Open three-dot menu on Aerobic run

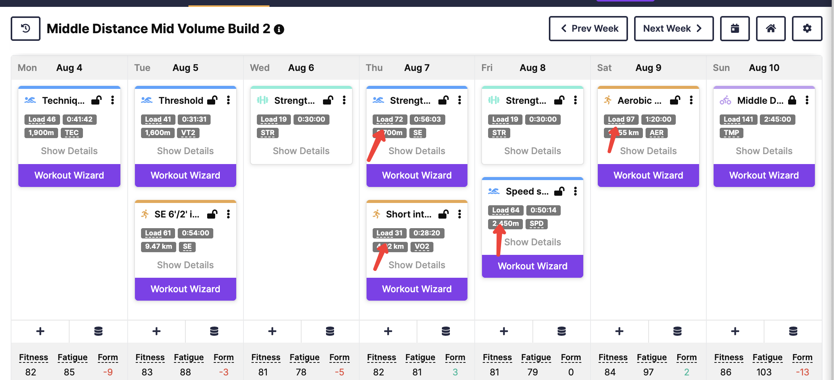pyautogui.click(x=691, y=100)
